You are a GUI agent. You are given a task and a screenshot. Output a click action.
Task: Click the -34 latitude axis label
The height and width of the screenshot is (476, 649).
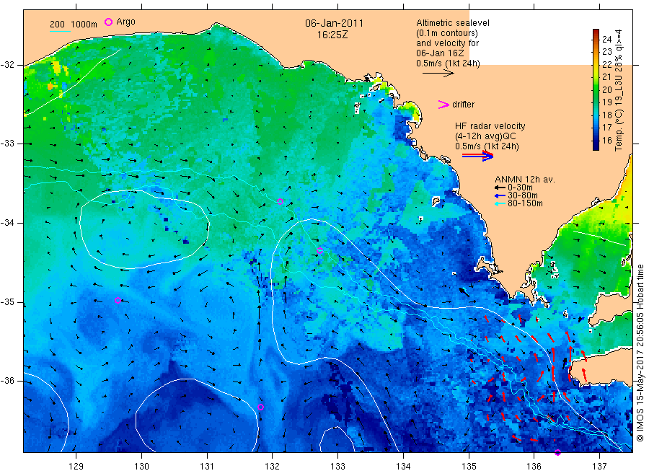point(10,223)
